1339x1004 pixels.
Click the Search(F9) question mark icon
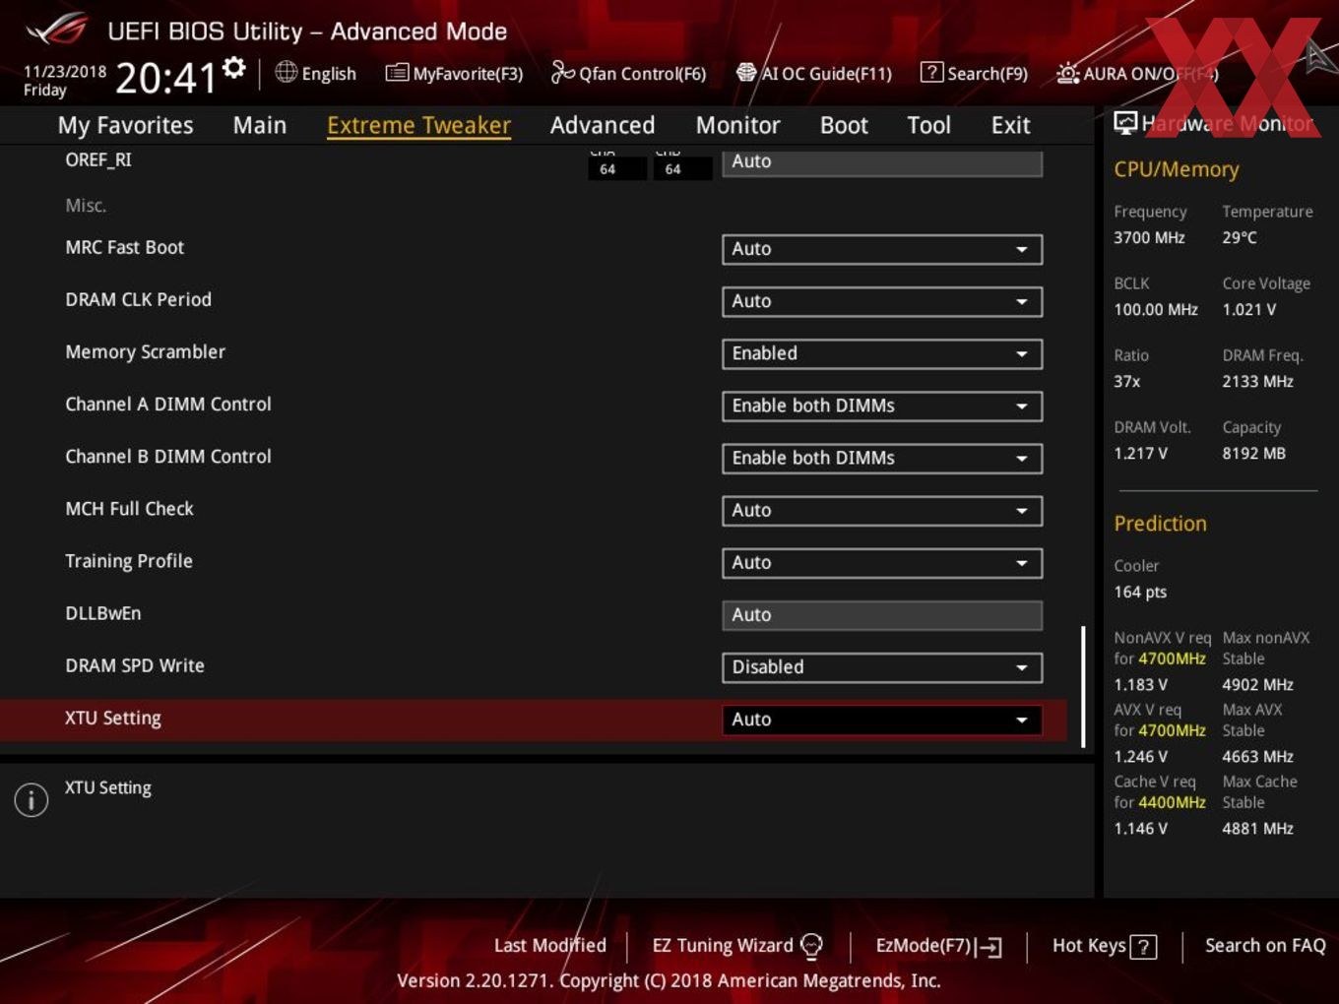click(x=931, y=72)
